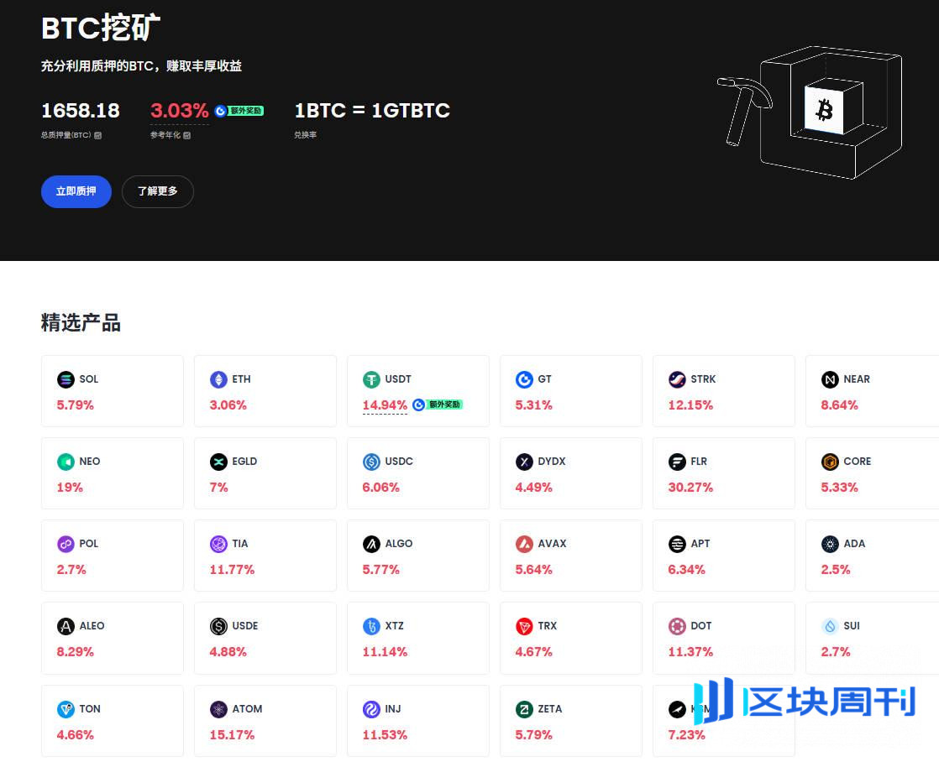Click the CORE 5.33% rate

[x=840, y=488]
